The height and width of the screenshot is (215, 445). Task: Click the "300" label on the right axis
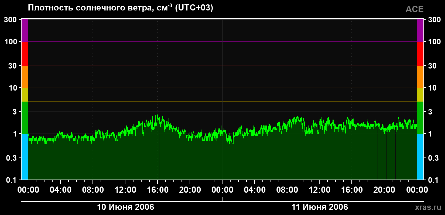tap(434, 20)
